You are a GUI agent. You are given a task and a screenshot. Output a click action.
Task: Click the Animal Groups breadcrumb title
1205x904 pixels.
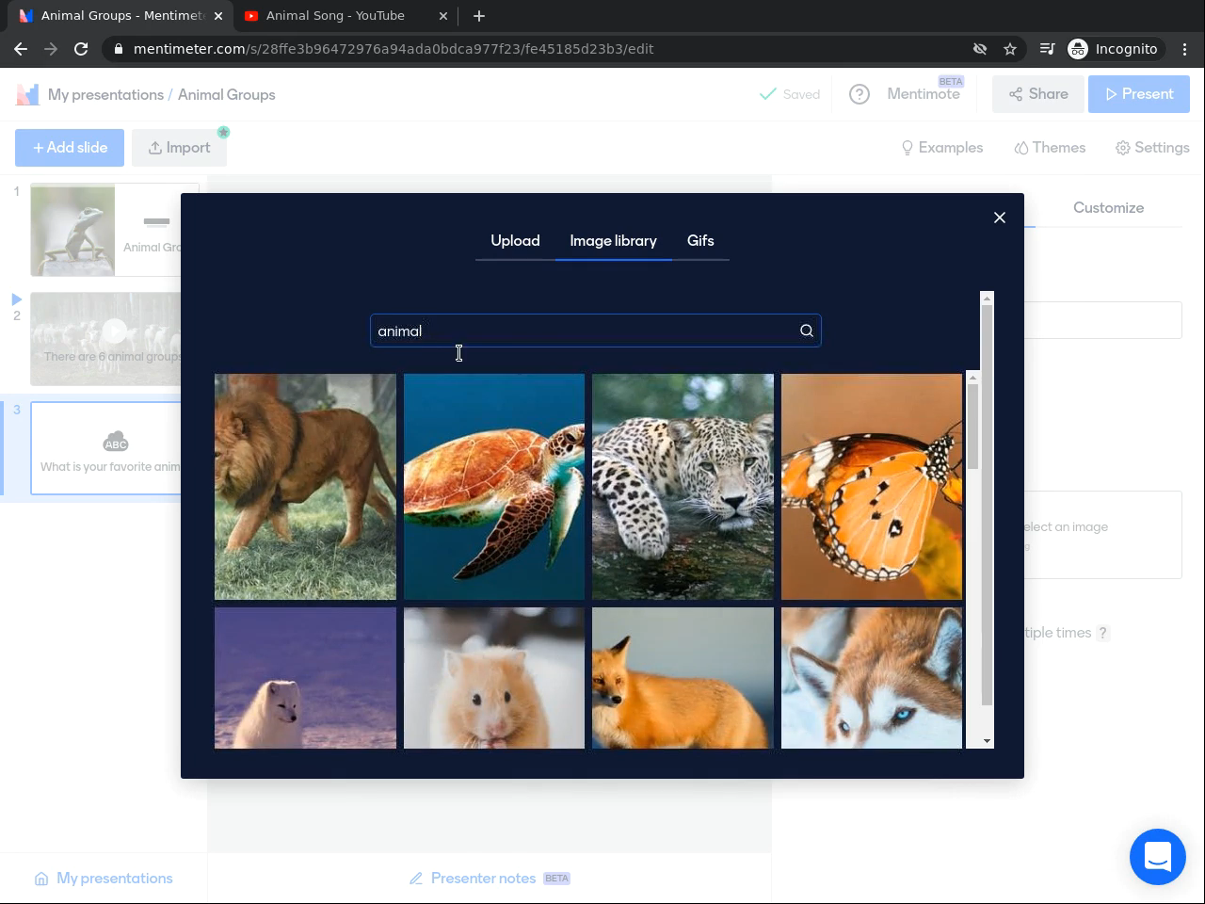click(x=227, y=94)
